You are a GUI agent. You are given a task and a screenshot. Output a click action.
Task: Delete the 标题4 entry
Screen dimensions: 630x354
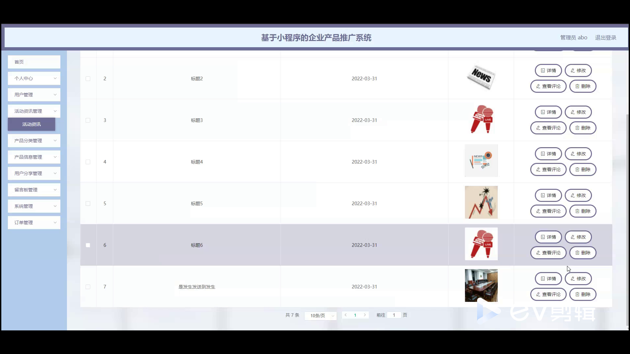pyautogui.click(x=583, y=169)
